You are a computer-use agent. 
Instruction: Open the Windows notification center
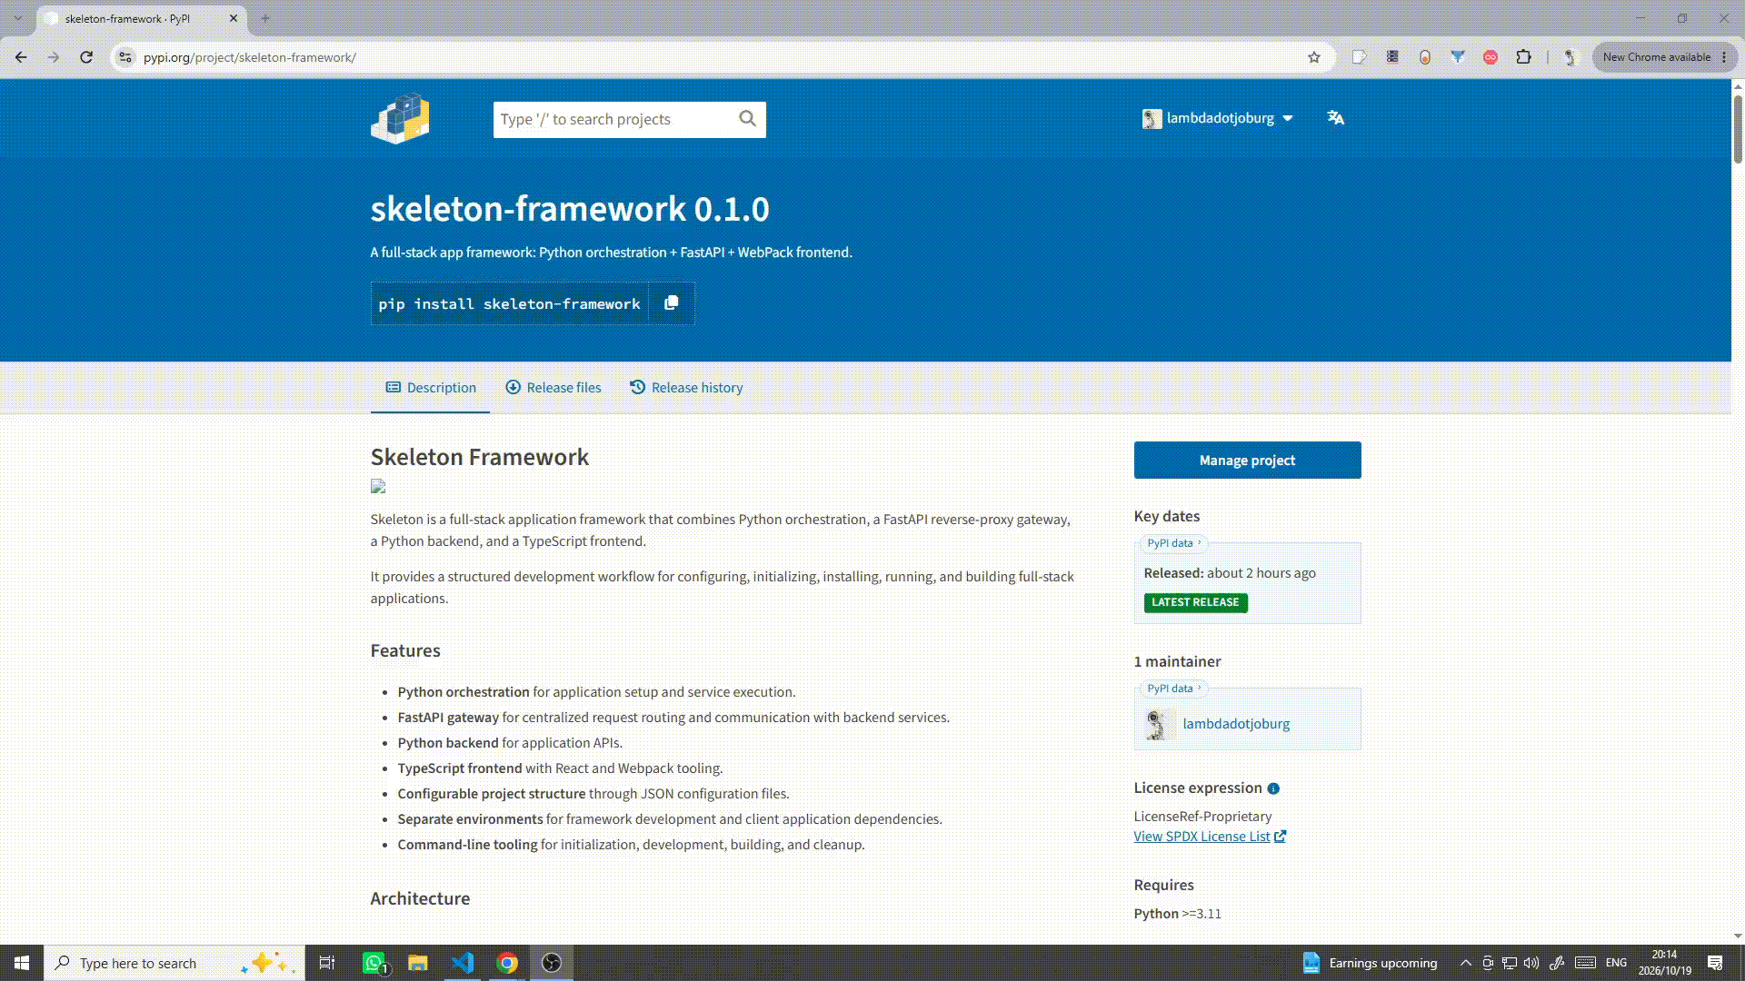[x=1715, y=963]
